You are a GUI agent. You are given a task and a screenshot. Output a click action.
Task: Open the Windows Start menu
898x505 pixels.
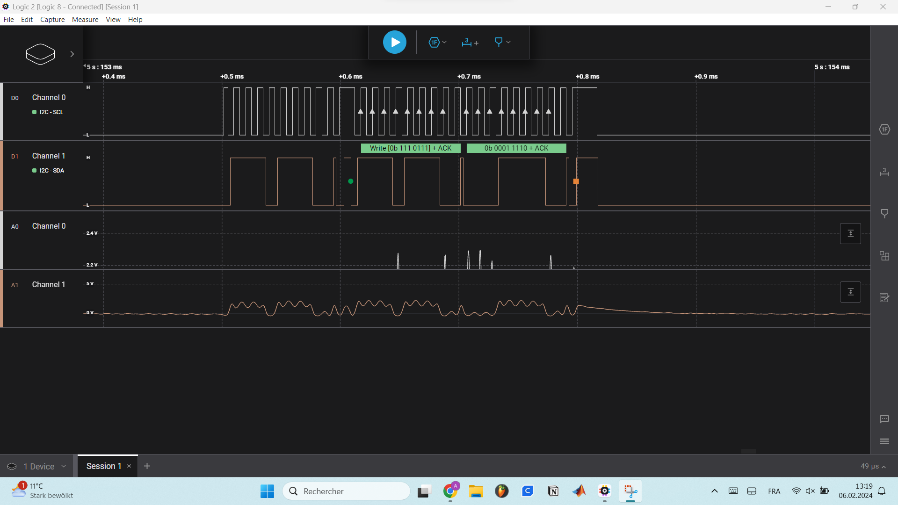[267, 491]
